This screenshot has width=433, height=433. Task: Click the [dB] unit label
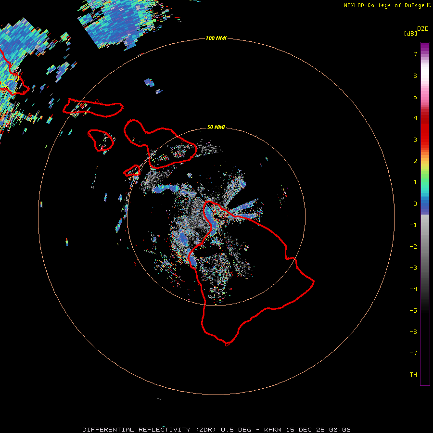410,33
